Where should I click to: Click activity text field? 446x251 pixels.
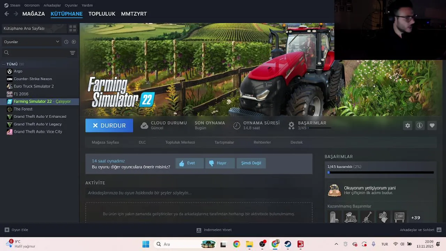click(x=199, y=193)
